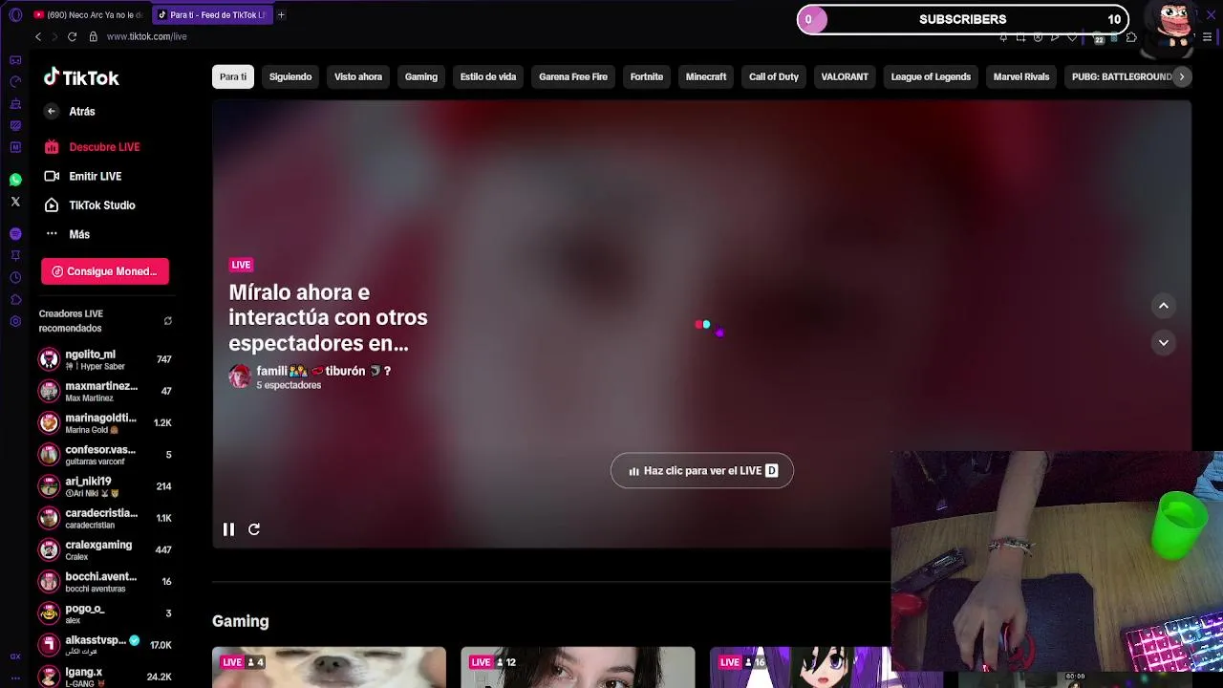Select the Visto ahora category tab
This screenshot has width=1223, height=688.
(358, 76)
